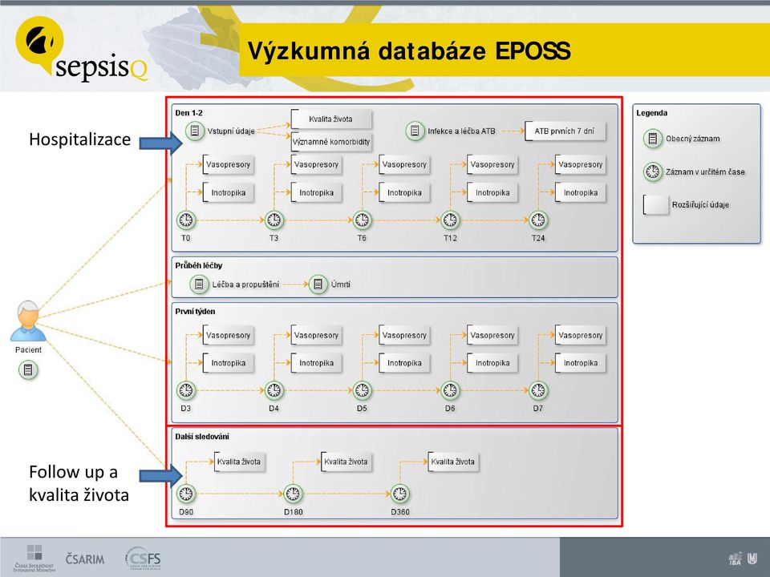The image size is (770, 577).
Task: Select the D360 follow-up clock icon
Action: pos(399,494)
